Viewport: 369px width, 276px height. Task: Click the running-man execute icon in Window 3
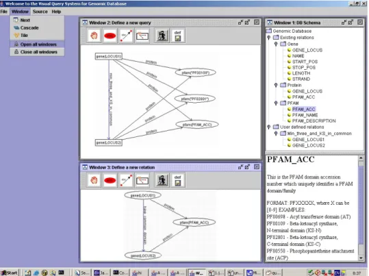coord(162,180)
